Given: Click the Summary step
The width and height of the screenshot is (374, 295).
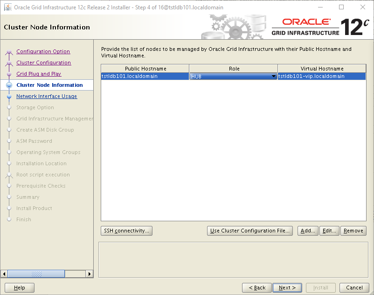Looking at the screenshot, I should (x=28, y=197).
